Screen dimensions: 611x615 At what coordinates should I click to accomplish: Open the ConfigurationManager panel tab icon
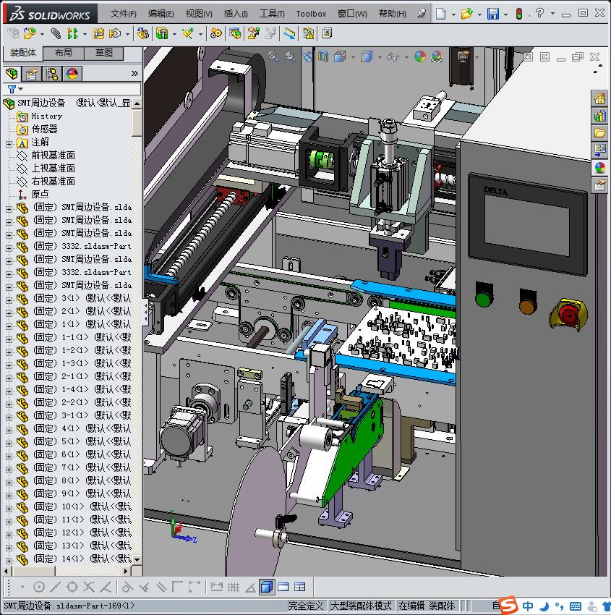[52, 74]
